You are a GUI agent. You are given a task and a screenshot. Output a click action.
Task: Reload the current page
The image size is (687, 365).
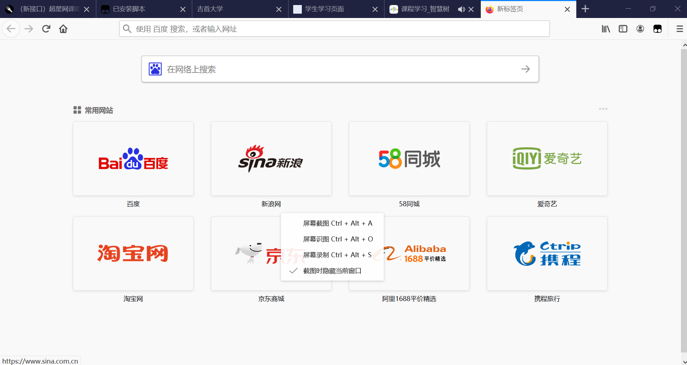pos(46,29)
